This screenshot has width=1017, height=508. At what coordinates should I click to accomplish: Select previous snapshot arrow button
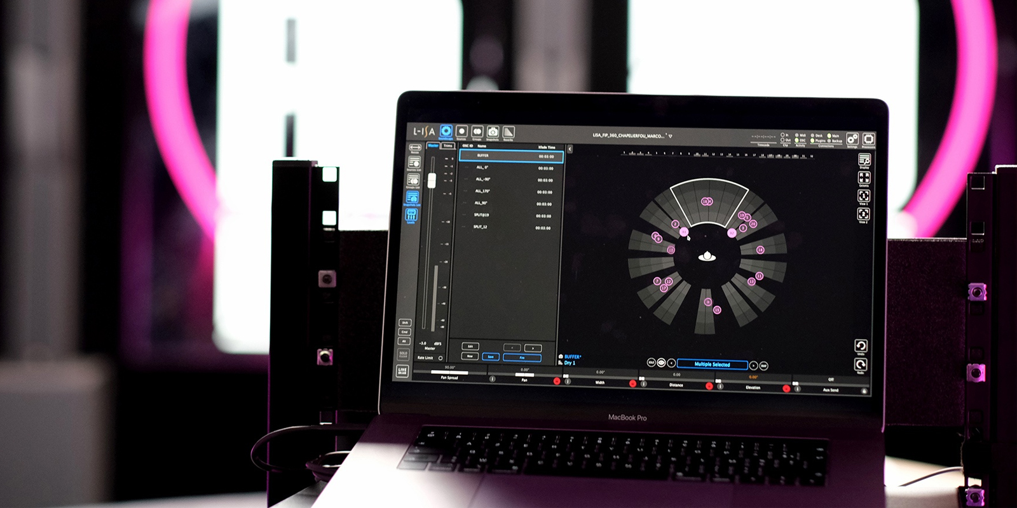[512, 347]
